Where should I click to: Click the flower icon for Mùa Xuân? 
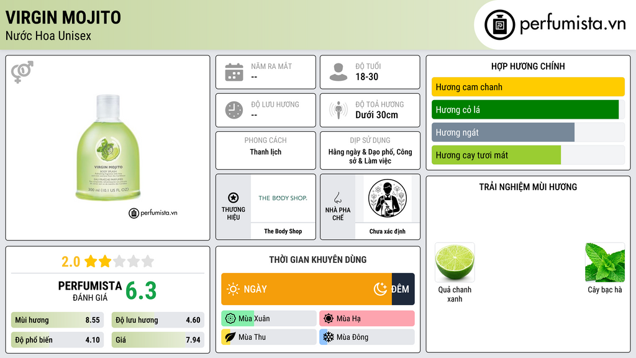pos(230,319)
